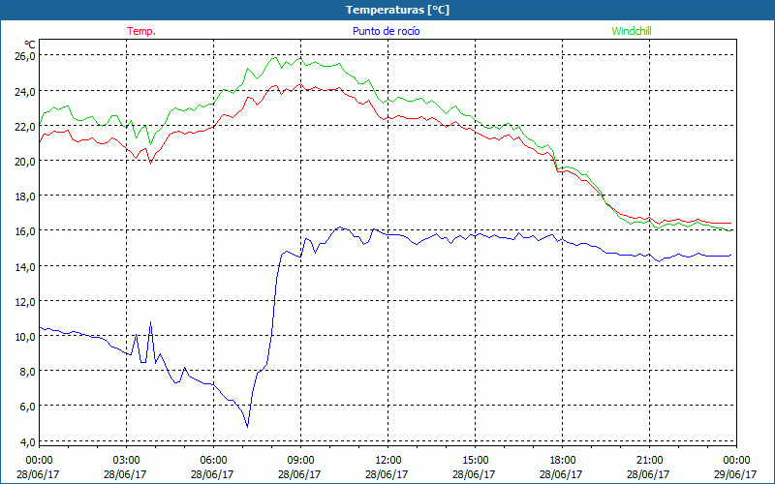The image size is (775, 484).
Task: Click the '16,0' y-axis value
Action: tap(25, 231)
